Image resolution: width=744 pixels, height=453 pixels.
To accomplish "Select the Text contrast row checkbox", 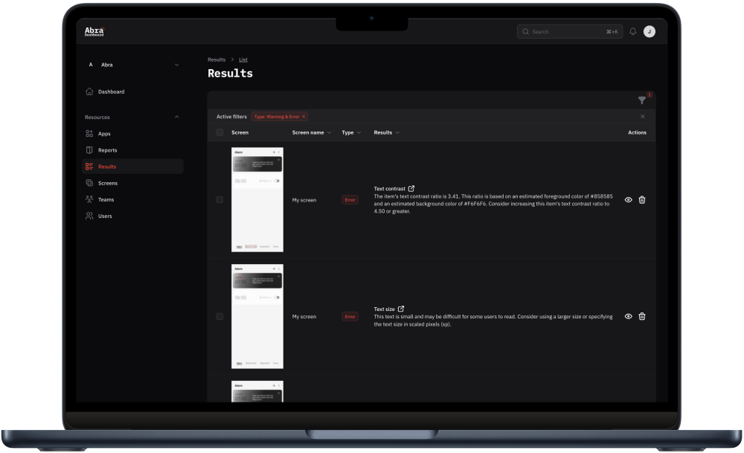I will click(x=219, y=199).
